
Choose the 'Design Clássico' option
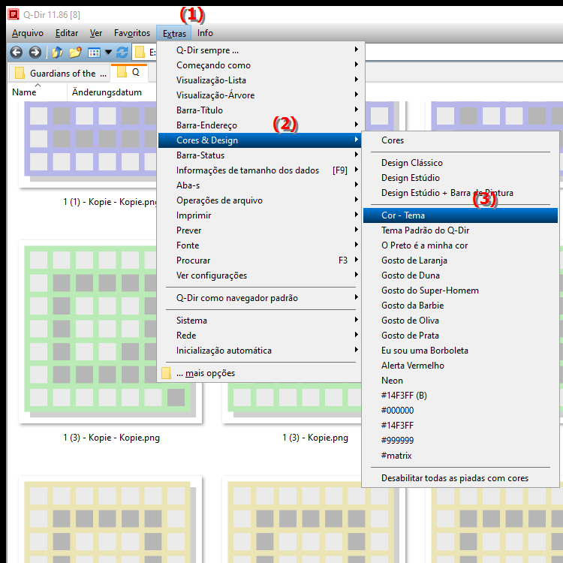point(411,163)
